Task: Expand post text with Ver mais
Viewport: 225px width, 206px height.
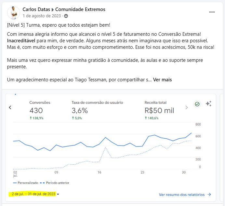Action: pos(162,80)
